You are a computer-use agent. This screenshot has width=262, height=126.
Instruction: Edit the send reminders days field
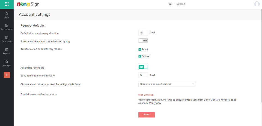pyautogui.click(x=143, y=75)
